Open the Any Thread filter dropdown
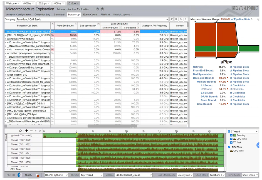 91,175
